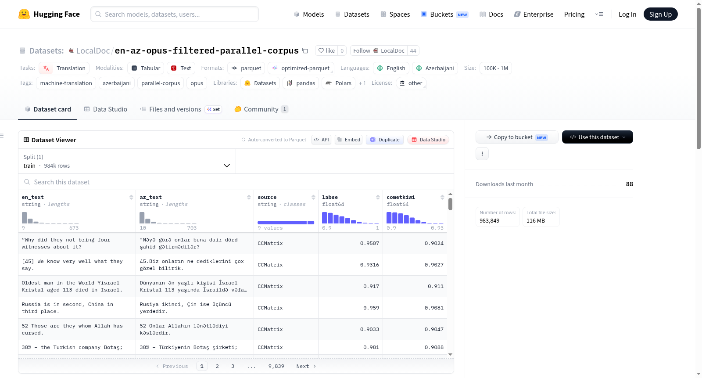Open the LocalDoc organization page
702x378 pixels.
[93, 50]
